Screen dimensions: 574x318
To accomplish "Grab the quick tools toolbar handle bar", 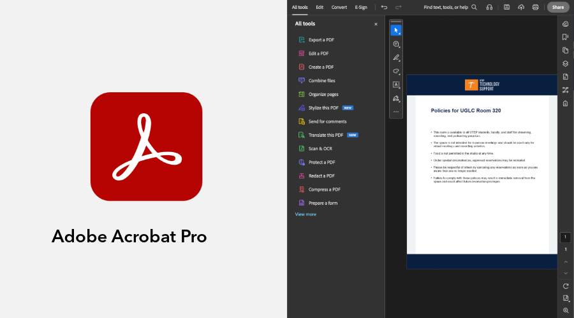I will (396, 22).
